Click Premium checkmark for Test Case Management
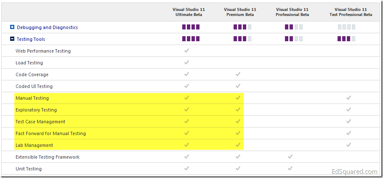The width and height of the screenshot is (383, 178). [x=238, y=121]
